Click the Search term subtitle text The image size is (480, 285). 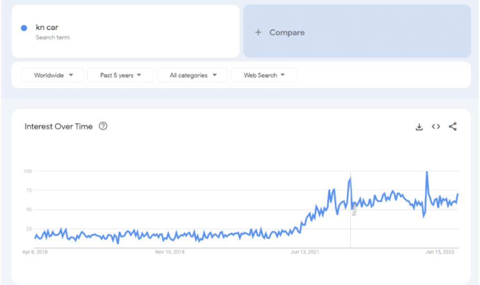tap(52, 37)
